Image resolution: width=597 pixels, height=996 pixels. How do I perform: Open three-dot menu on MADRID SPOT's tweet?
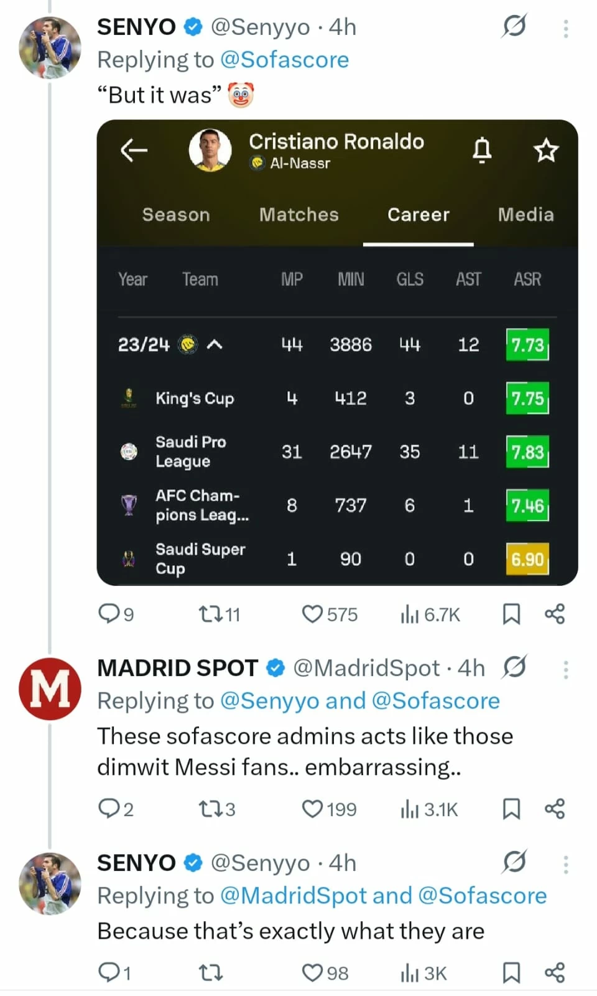pyautogui.click(x=565, y=670)
